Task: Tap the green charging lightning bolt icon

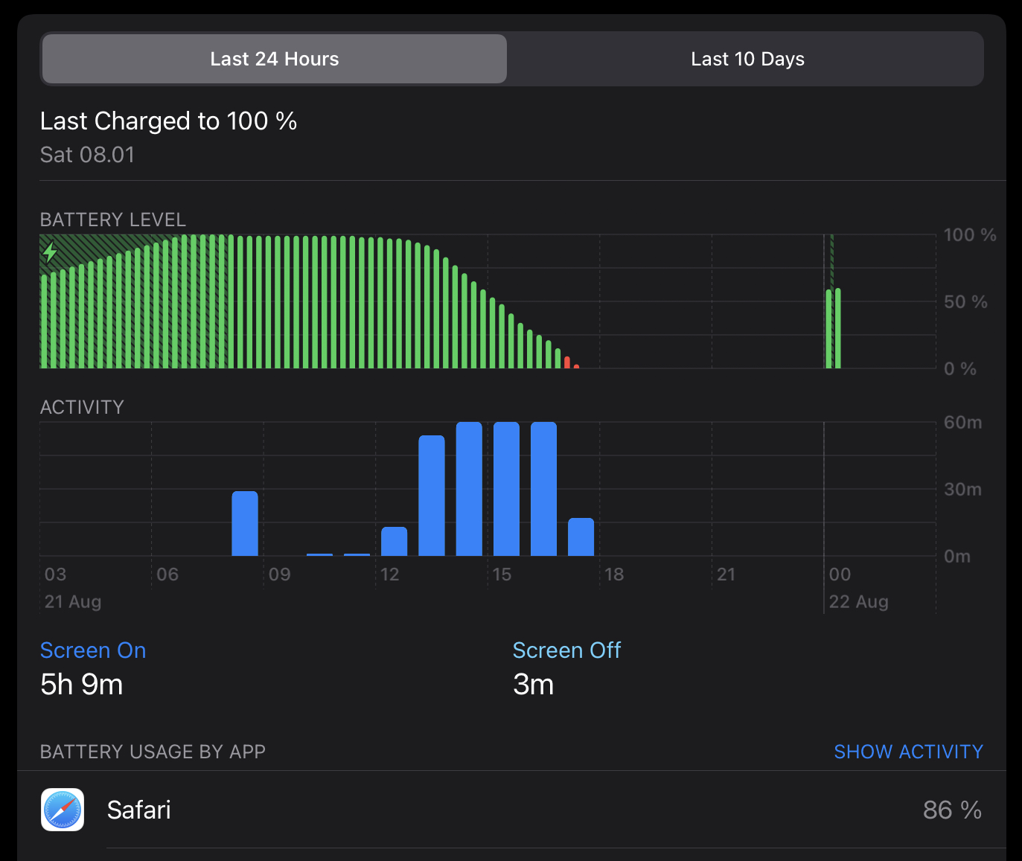Action: [x=50, y=252]
